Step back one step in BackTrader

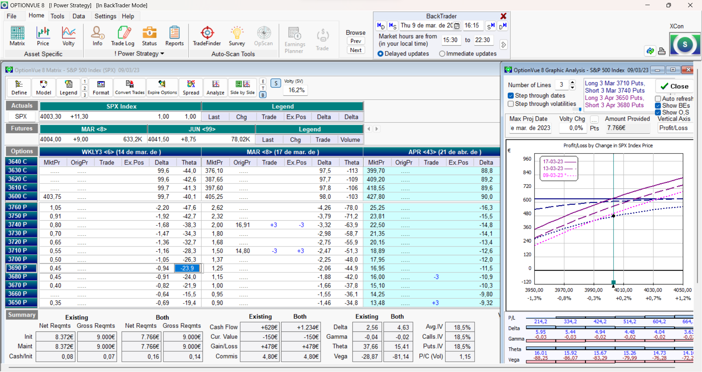tap(393, 26)
